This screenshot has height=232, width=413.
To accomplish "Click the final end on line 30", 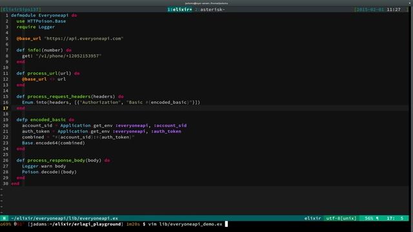I will [15, 183].
